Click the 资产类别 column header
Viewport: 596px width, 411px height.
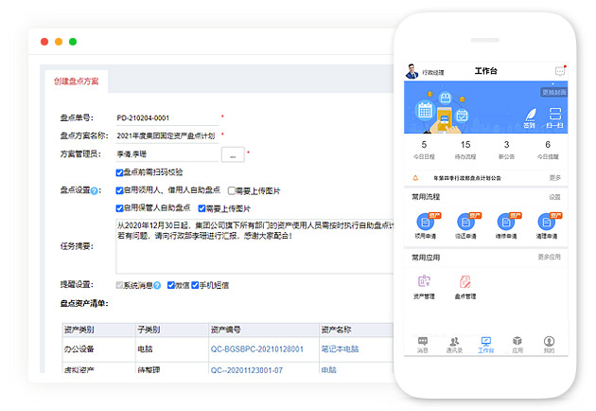98,330
